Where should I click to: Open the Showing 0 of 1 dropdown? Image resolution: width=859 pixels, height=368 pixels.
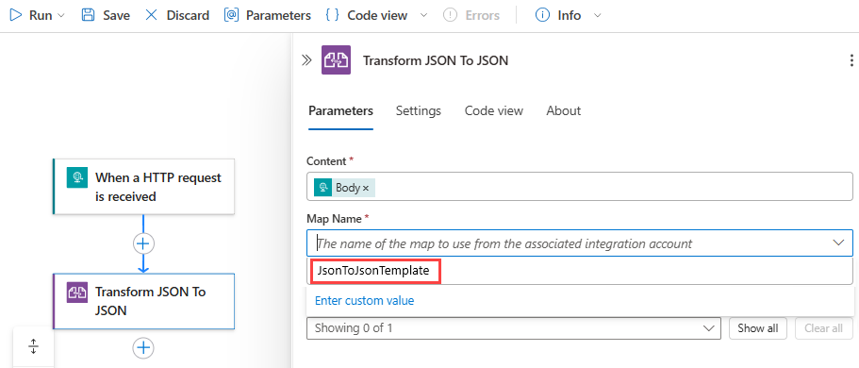513,328
